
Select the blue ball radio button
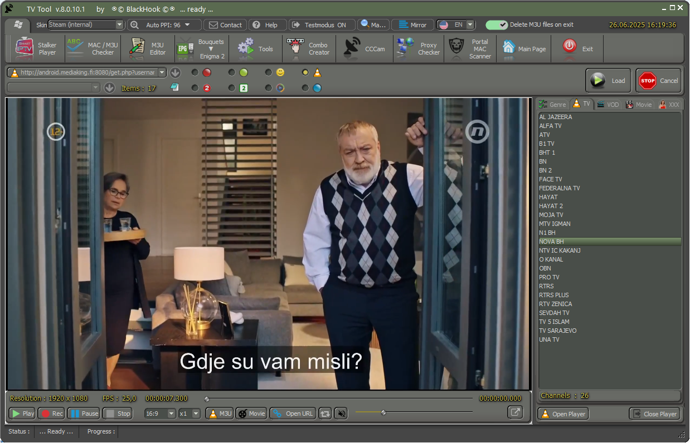click(305, 88)
